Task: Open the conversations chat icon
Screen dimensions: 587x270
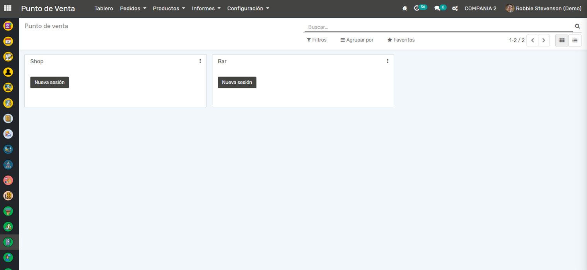Action: coord(437,8)
